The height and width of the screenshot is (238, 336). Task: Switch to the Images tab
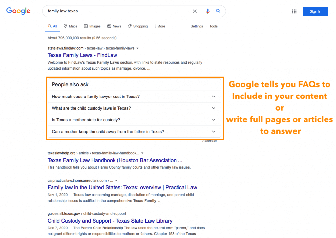92,26
